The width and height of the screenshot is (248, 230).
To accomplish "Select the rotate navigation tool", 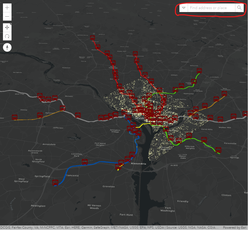I will tap(7, 36).
